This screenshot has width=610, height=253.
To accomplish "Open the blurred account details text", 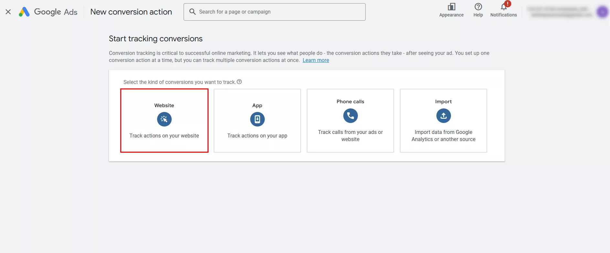I will tap(559, 12).
